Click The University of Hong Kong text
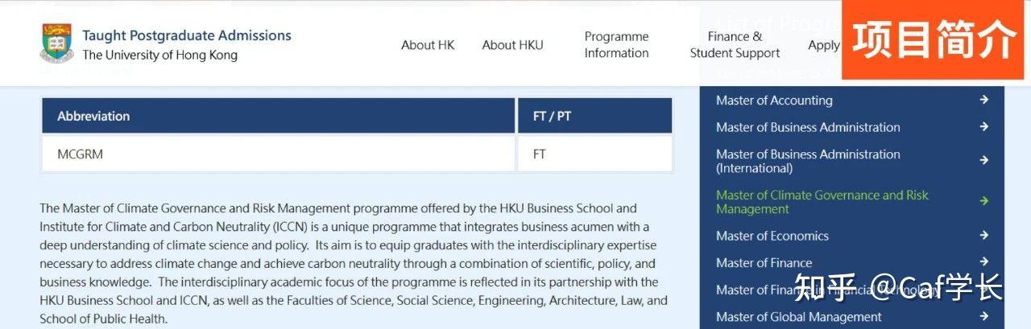The width and height of the screenshot is (1031, 329). tap(159, 56)
